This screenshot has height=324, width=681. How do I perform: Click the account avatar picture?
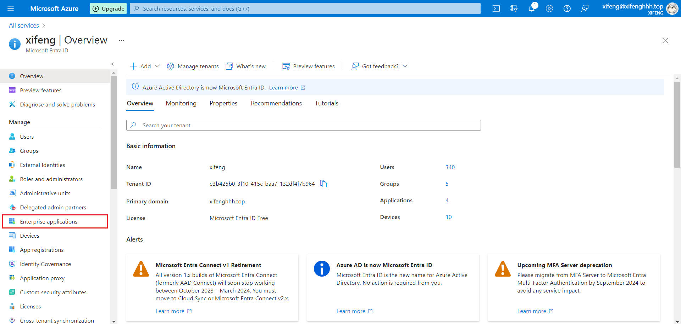pyautogui.click(x=672, y=8)
